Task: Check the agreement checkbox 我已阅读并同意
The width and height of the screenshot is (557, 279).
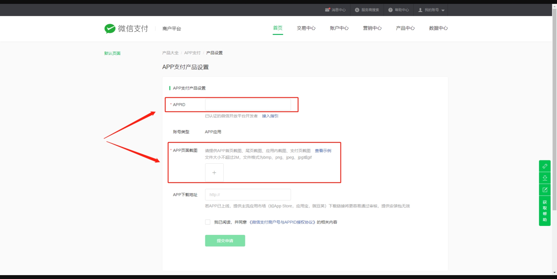Action: click(208, 222)
